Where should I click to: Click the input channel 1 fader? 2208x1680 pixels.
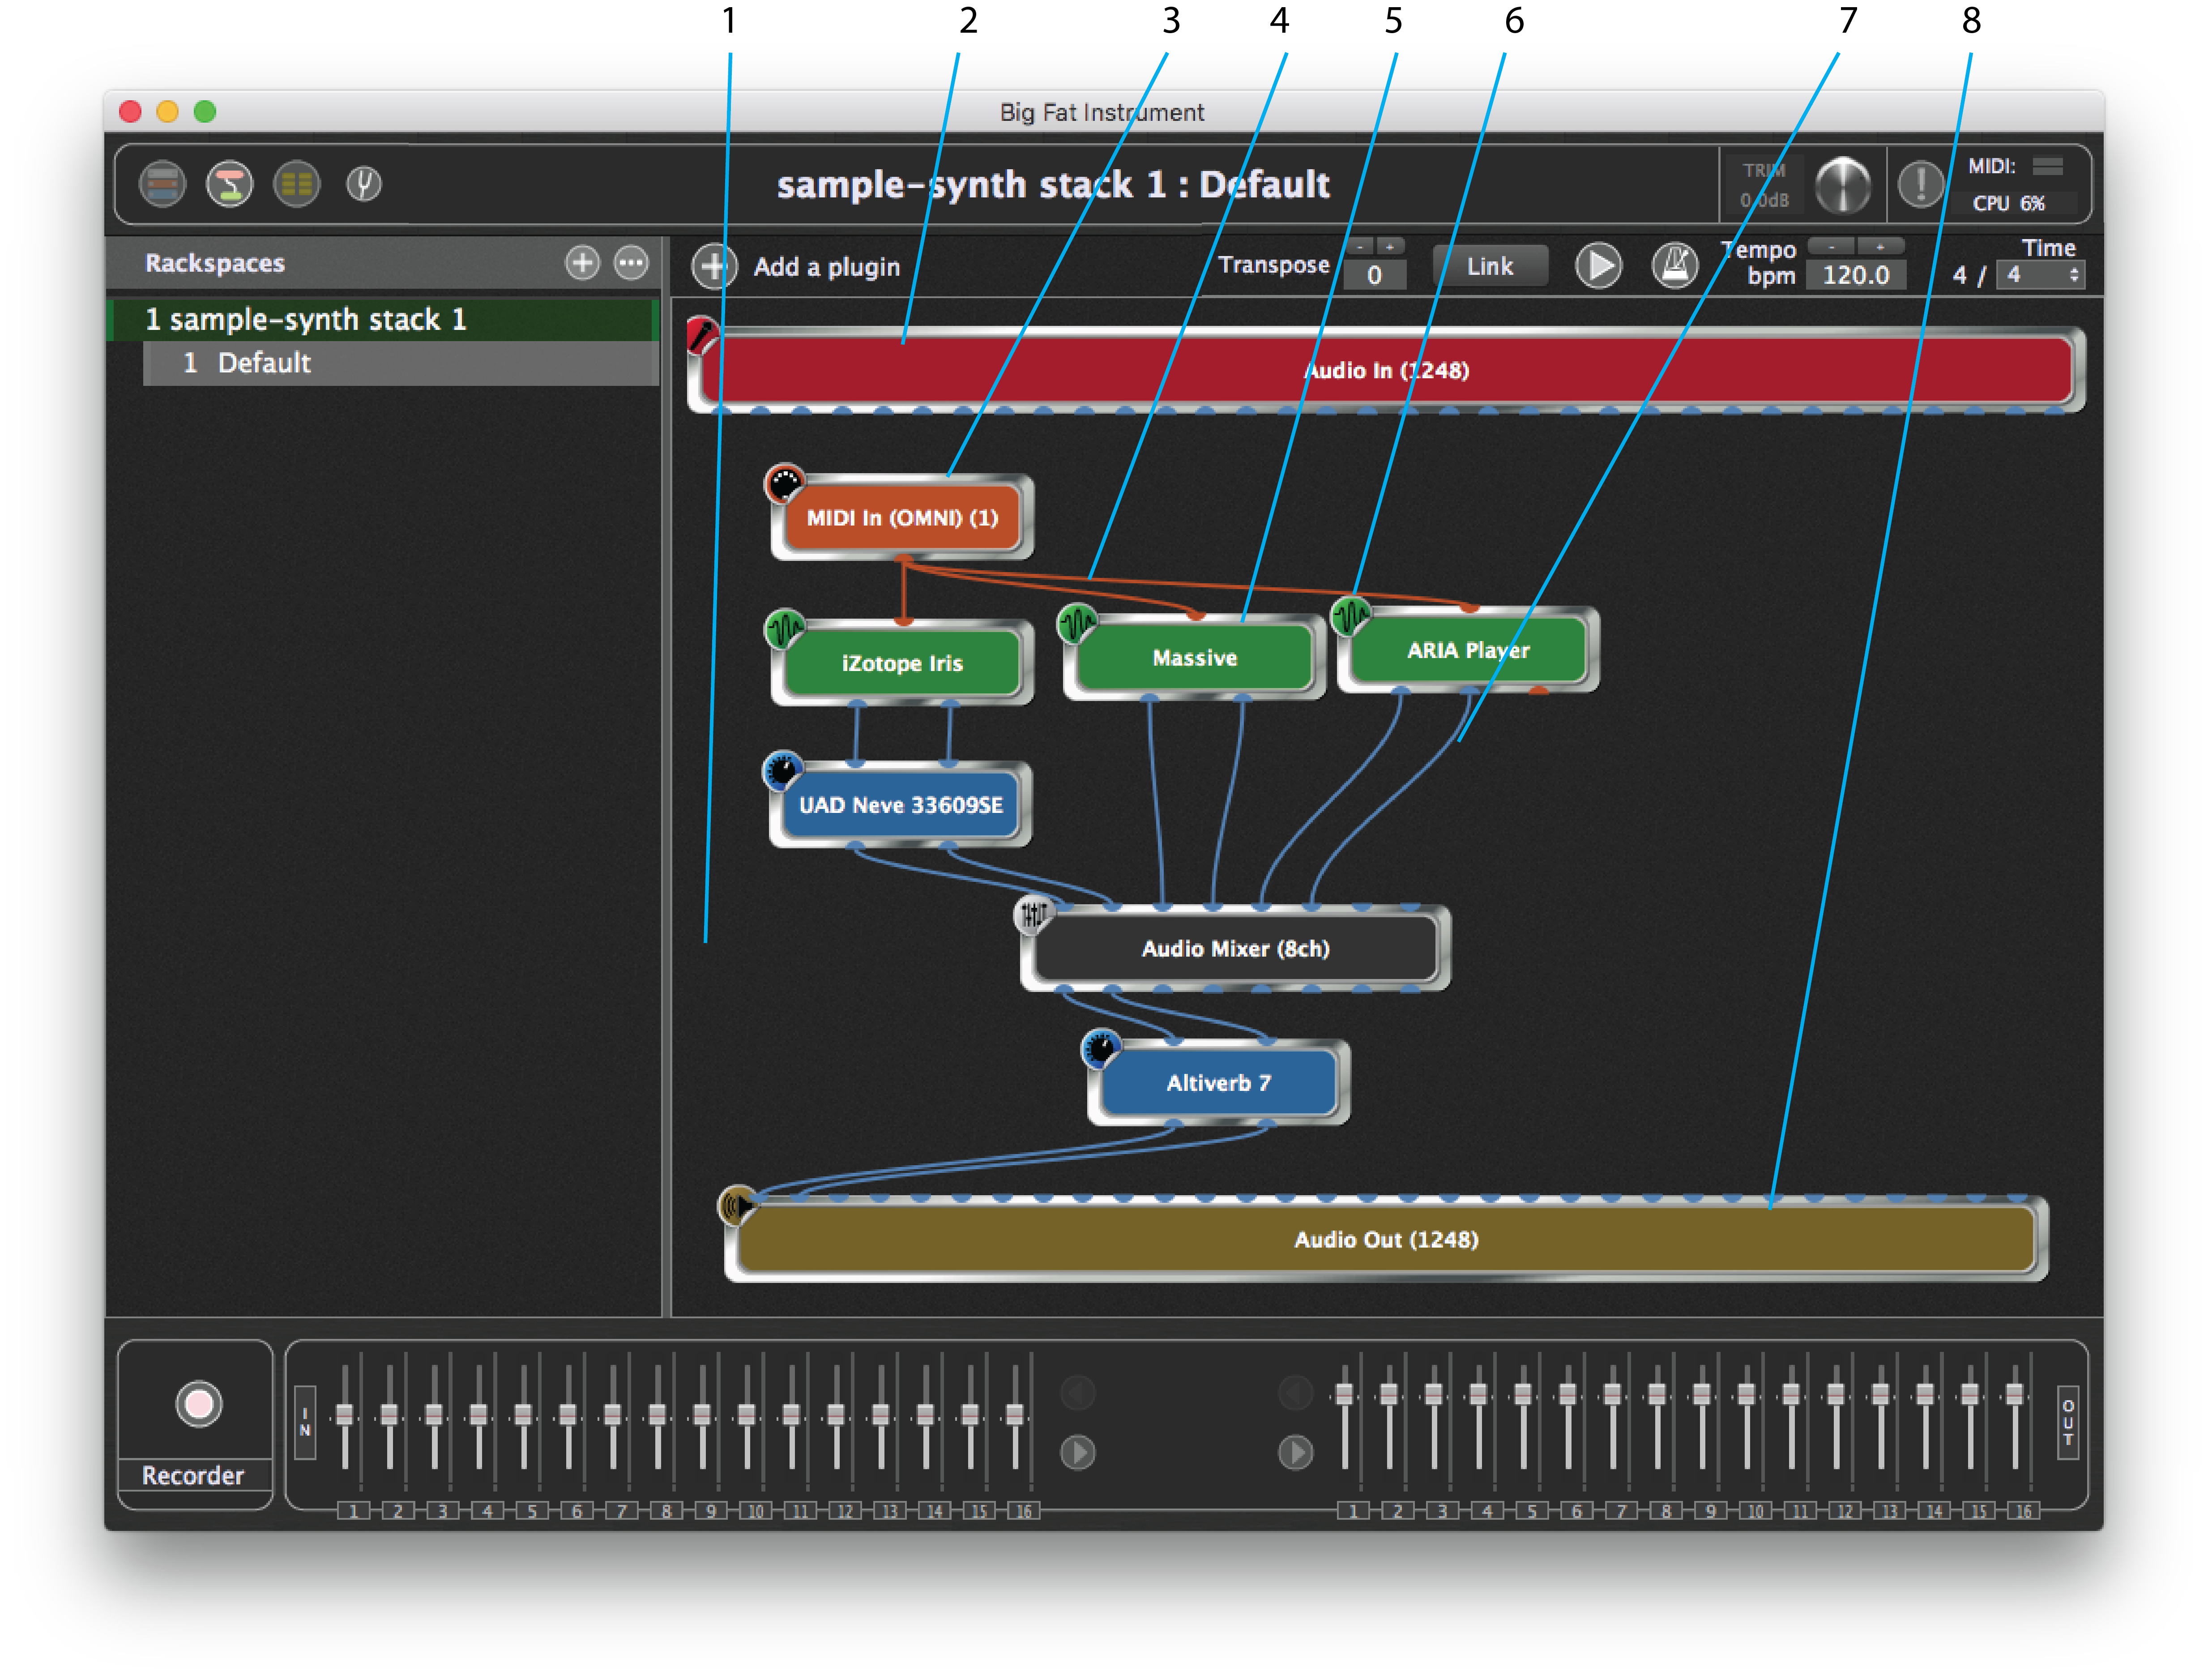pos(344,1414)
